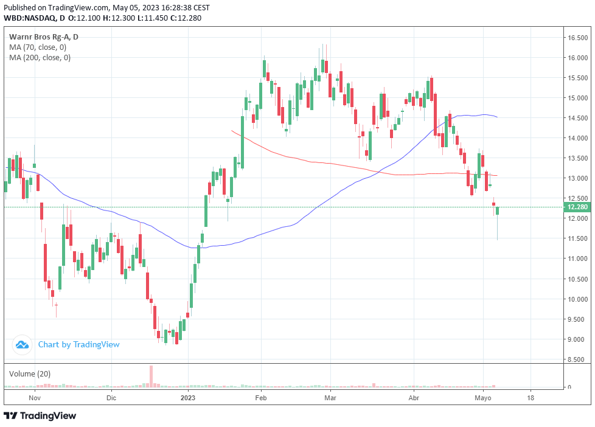Click the Mayo date axis label
This screenshot has width=595, height=427.
click(x=483, y=398)
